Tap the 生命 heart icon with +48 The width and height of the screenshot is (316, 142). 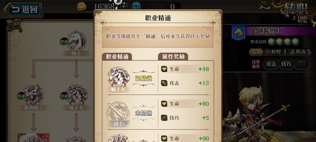[x=164, y=69]
